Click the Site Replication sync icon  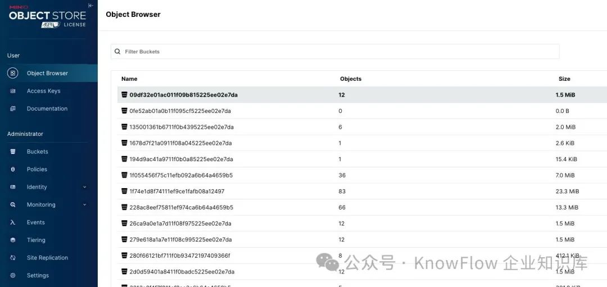coord(13,258)
